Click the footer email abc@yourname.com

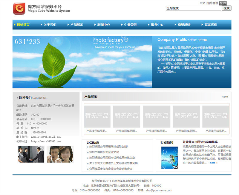159,190
